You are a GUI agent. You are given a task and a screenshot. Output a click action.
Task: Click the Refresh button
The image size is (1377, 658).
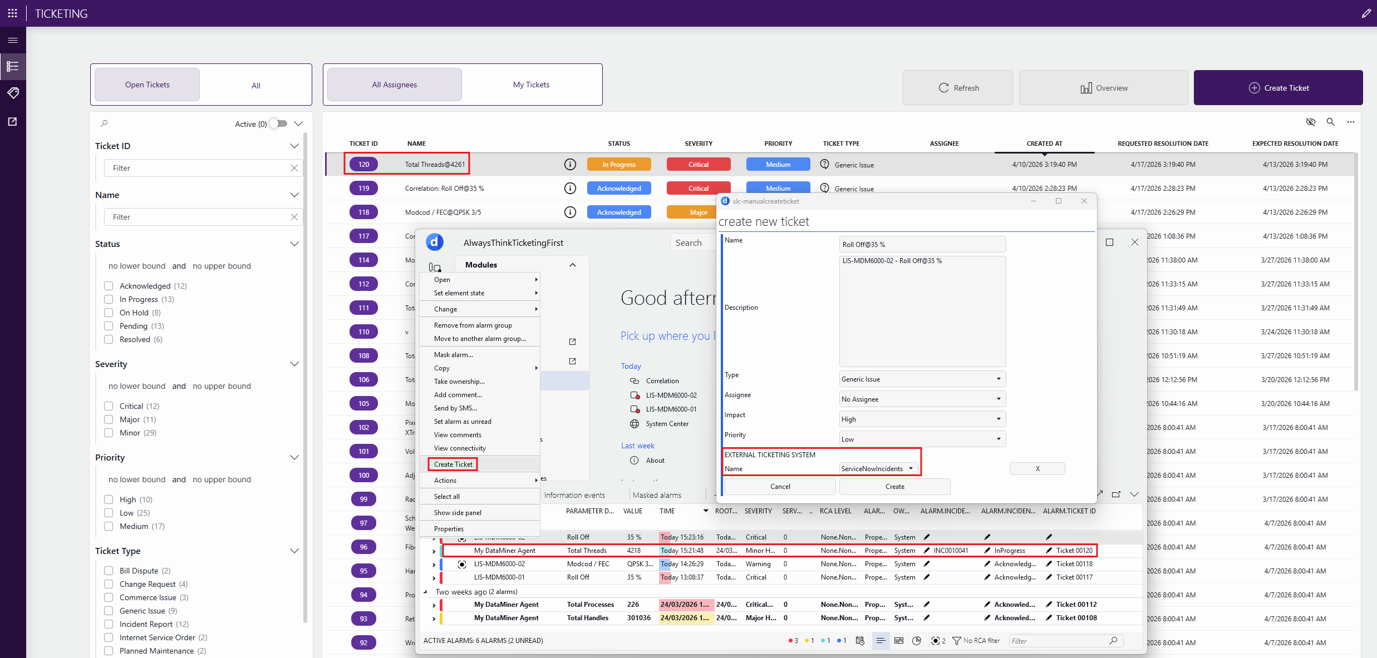(958, 88)
